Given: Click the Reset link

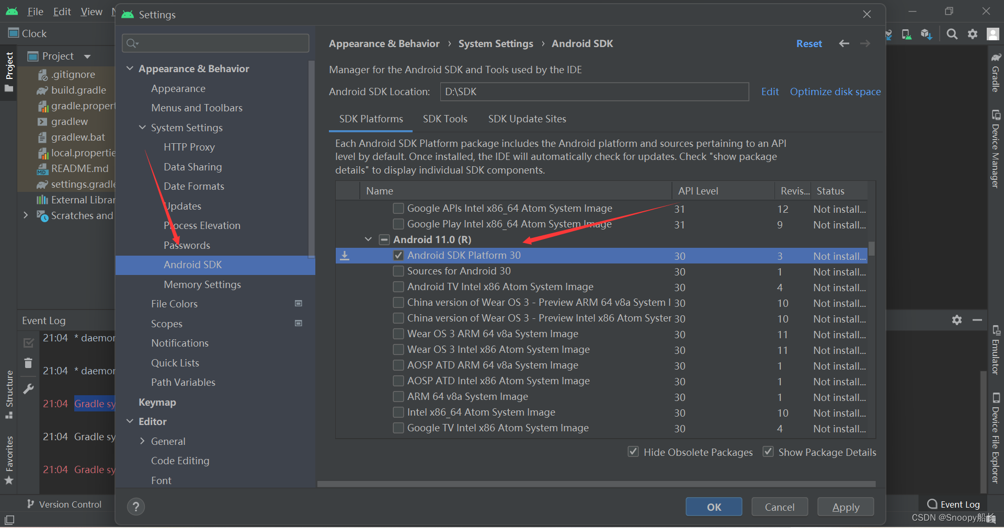Looking at the screenshot, I should click(809, 44).
